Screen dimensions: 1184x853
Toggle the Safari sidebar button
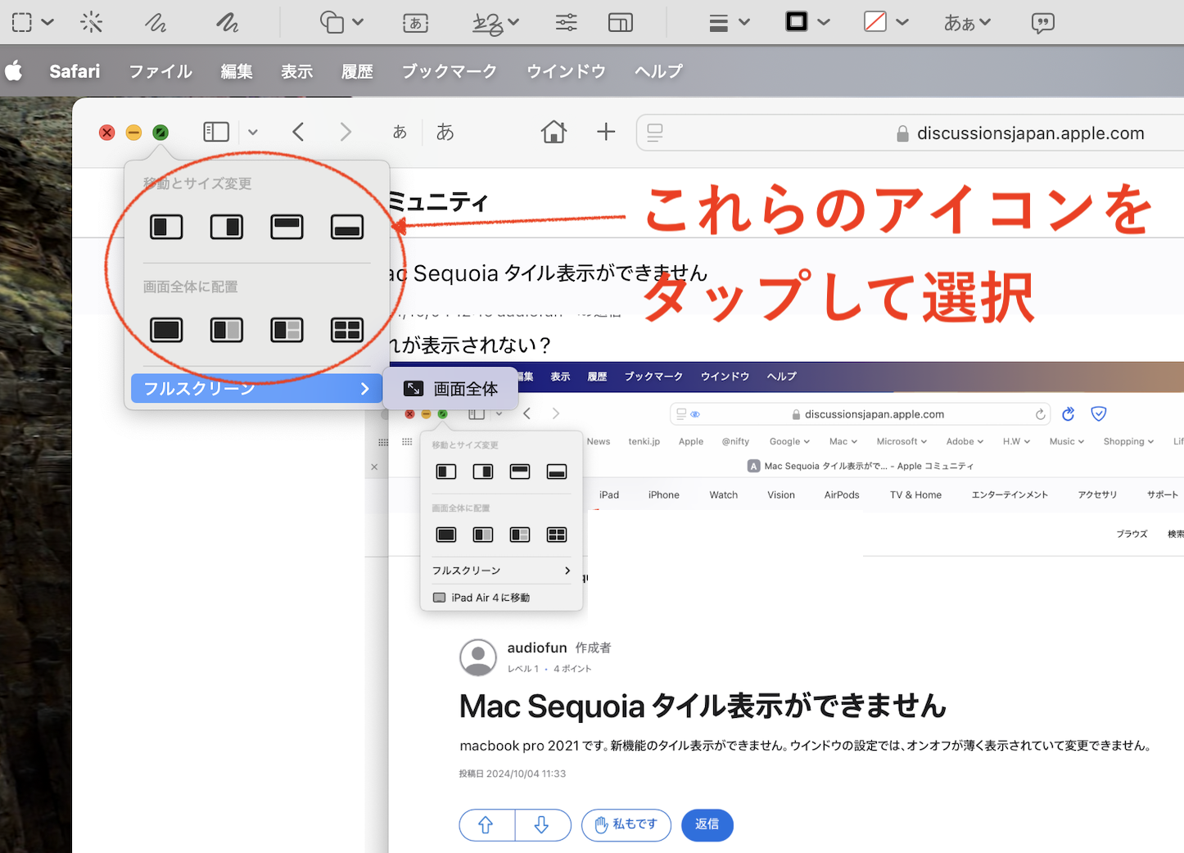coord(216,132)
